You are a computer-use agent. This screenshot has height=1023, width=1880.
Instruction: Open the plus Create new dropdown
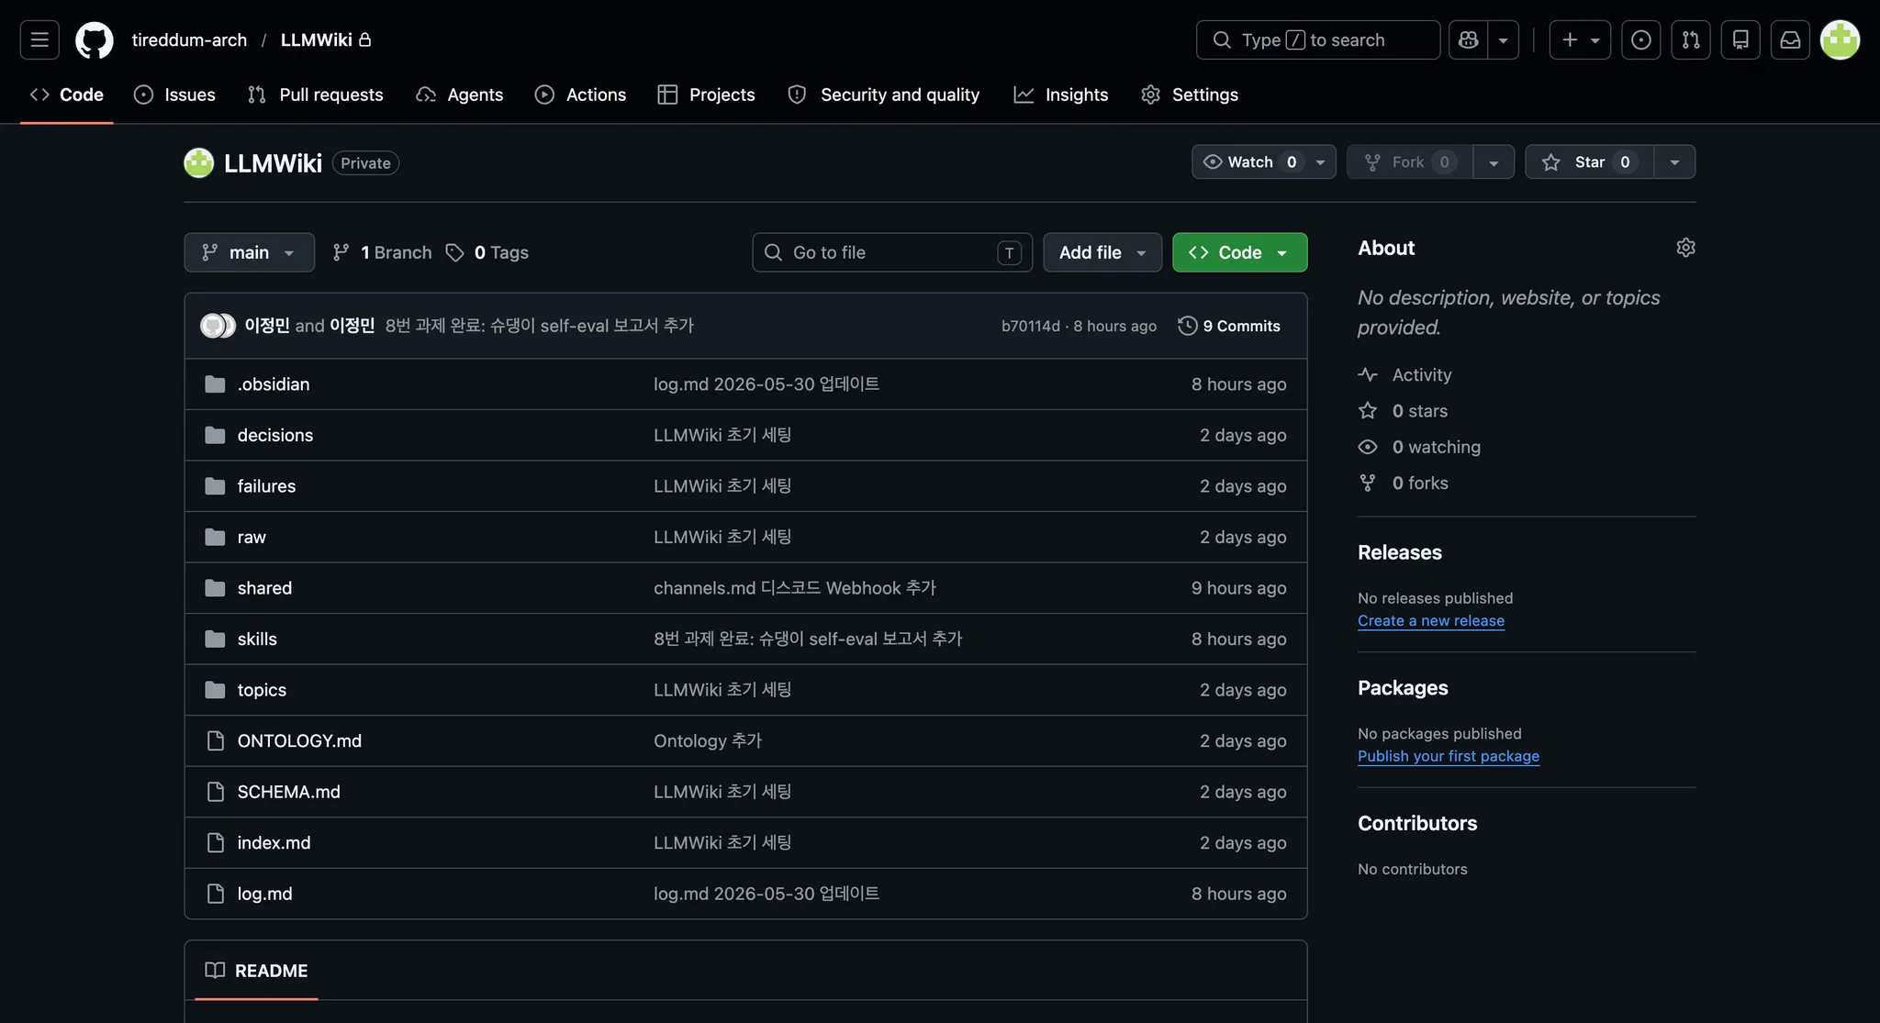(x=1580, y=39)
